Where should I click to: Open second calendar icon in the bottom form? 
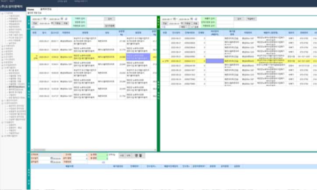pyautogui.click(x=52, y=162)
